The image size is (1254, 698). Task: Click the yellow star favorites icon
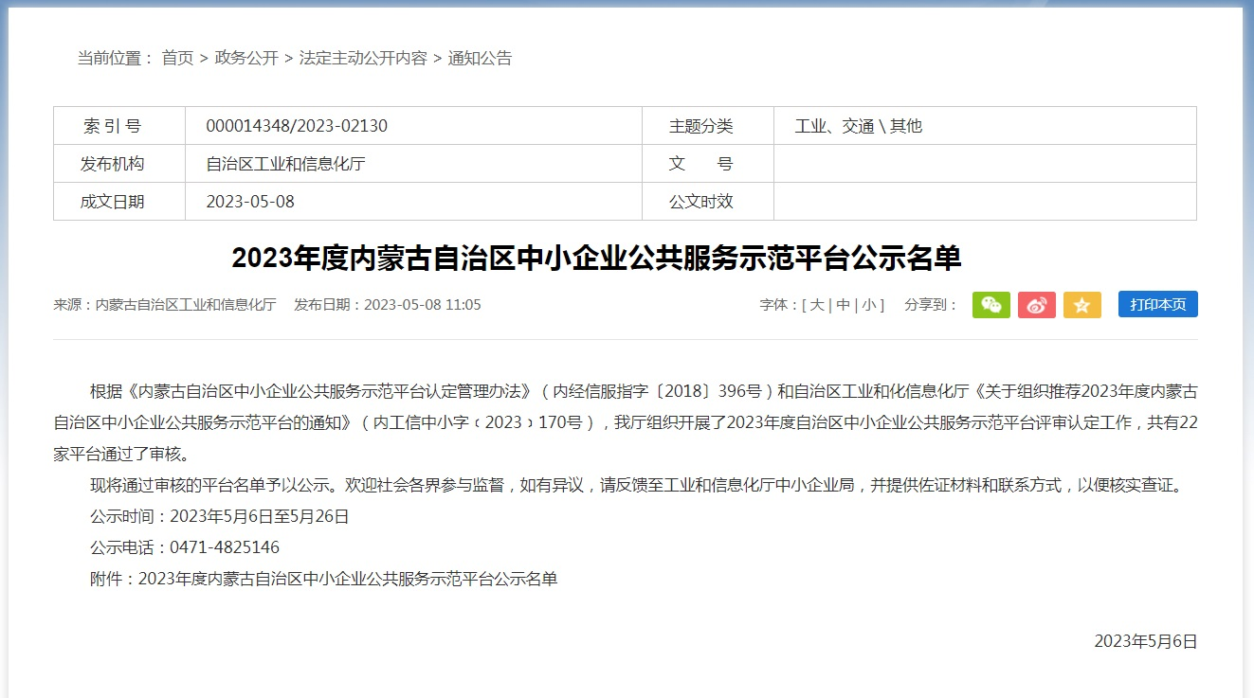coord(1081,305)
